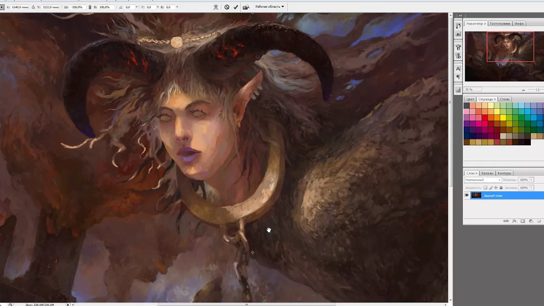
Task: Pick the pure red swatch in the samples grid
Action: (x=484, y=117)
